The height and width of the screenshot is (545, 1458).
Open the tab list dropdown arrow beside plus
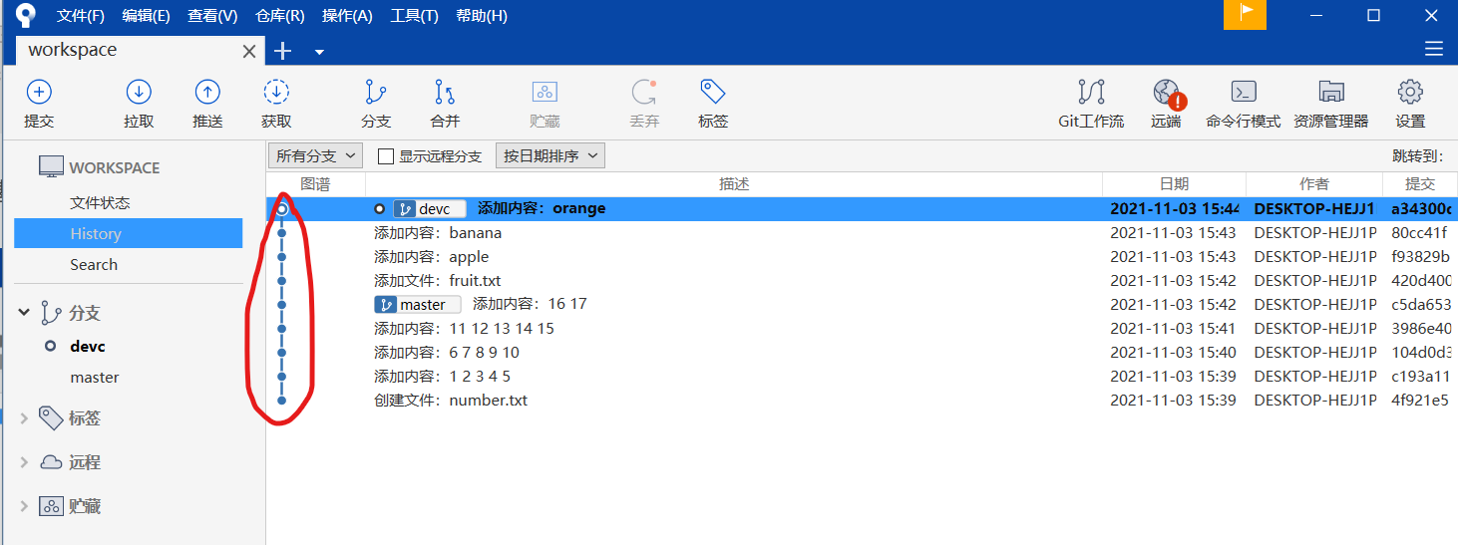pyautogui.click(x=319, y=52)
